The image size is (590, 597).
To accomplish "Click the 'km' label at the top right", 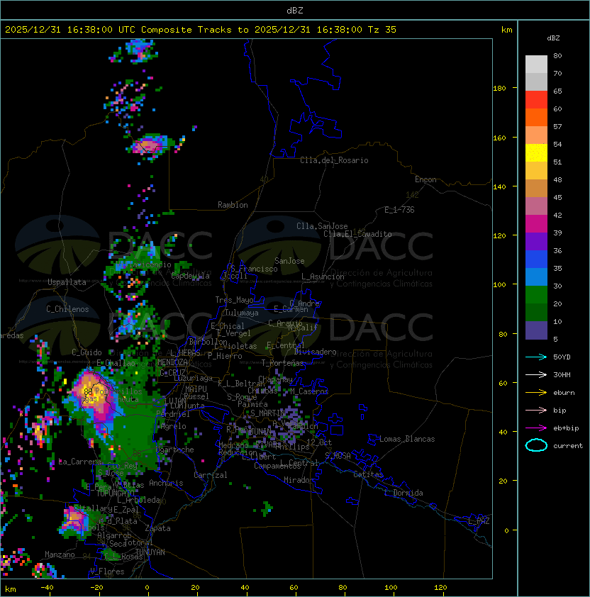I will (506, 30).
